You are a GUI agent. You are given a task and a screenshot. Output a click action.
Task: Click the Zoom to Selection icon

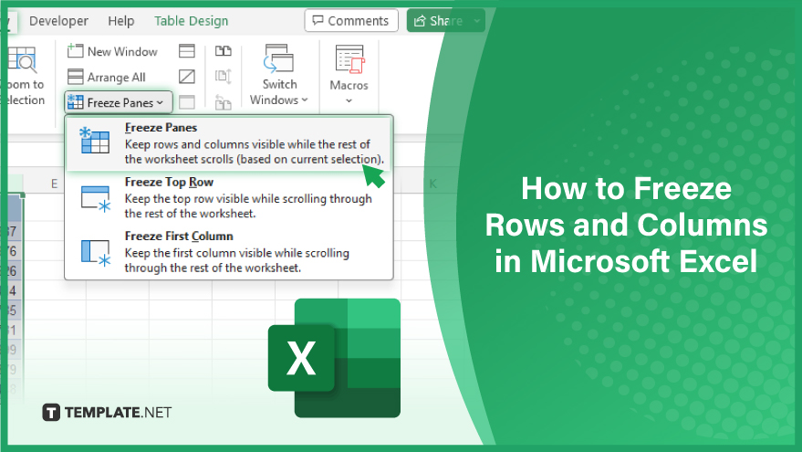click(x=22, y=59)
